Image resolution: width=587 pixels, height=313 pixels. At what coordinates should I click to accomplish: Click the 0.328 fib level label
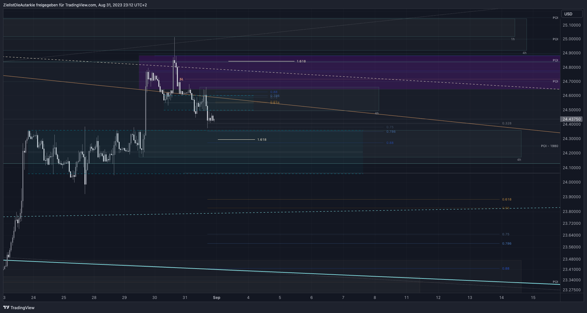pos(507,123)
